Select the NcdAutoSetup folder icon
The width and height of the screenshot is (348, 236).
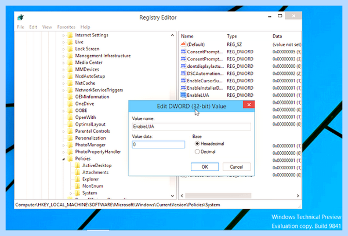(70, 77)
